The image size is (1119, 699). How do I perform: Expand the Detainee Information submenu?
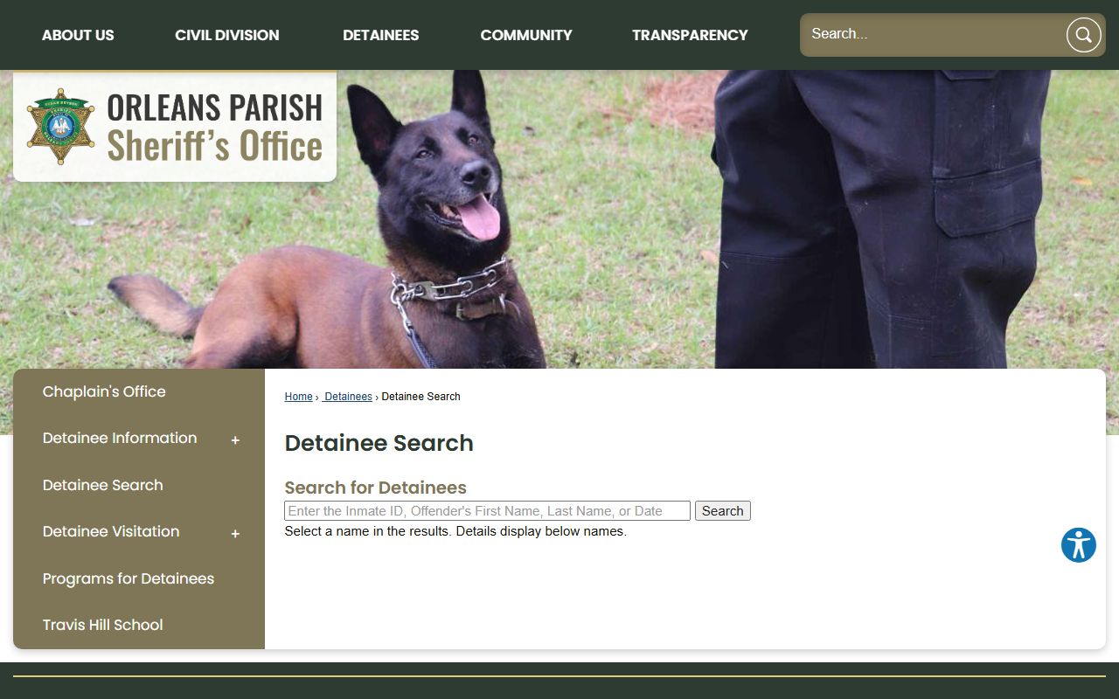235,440
